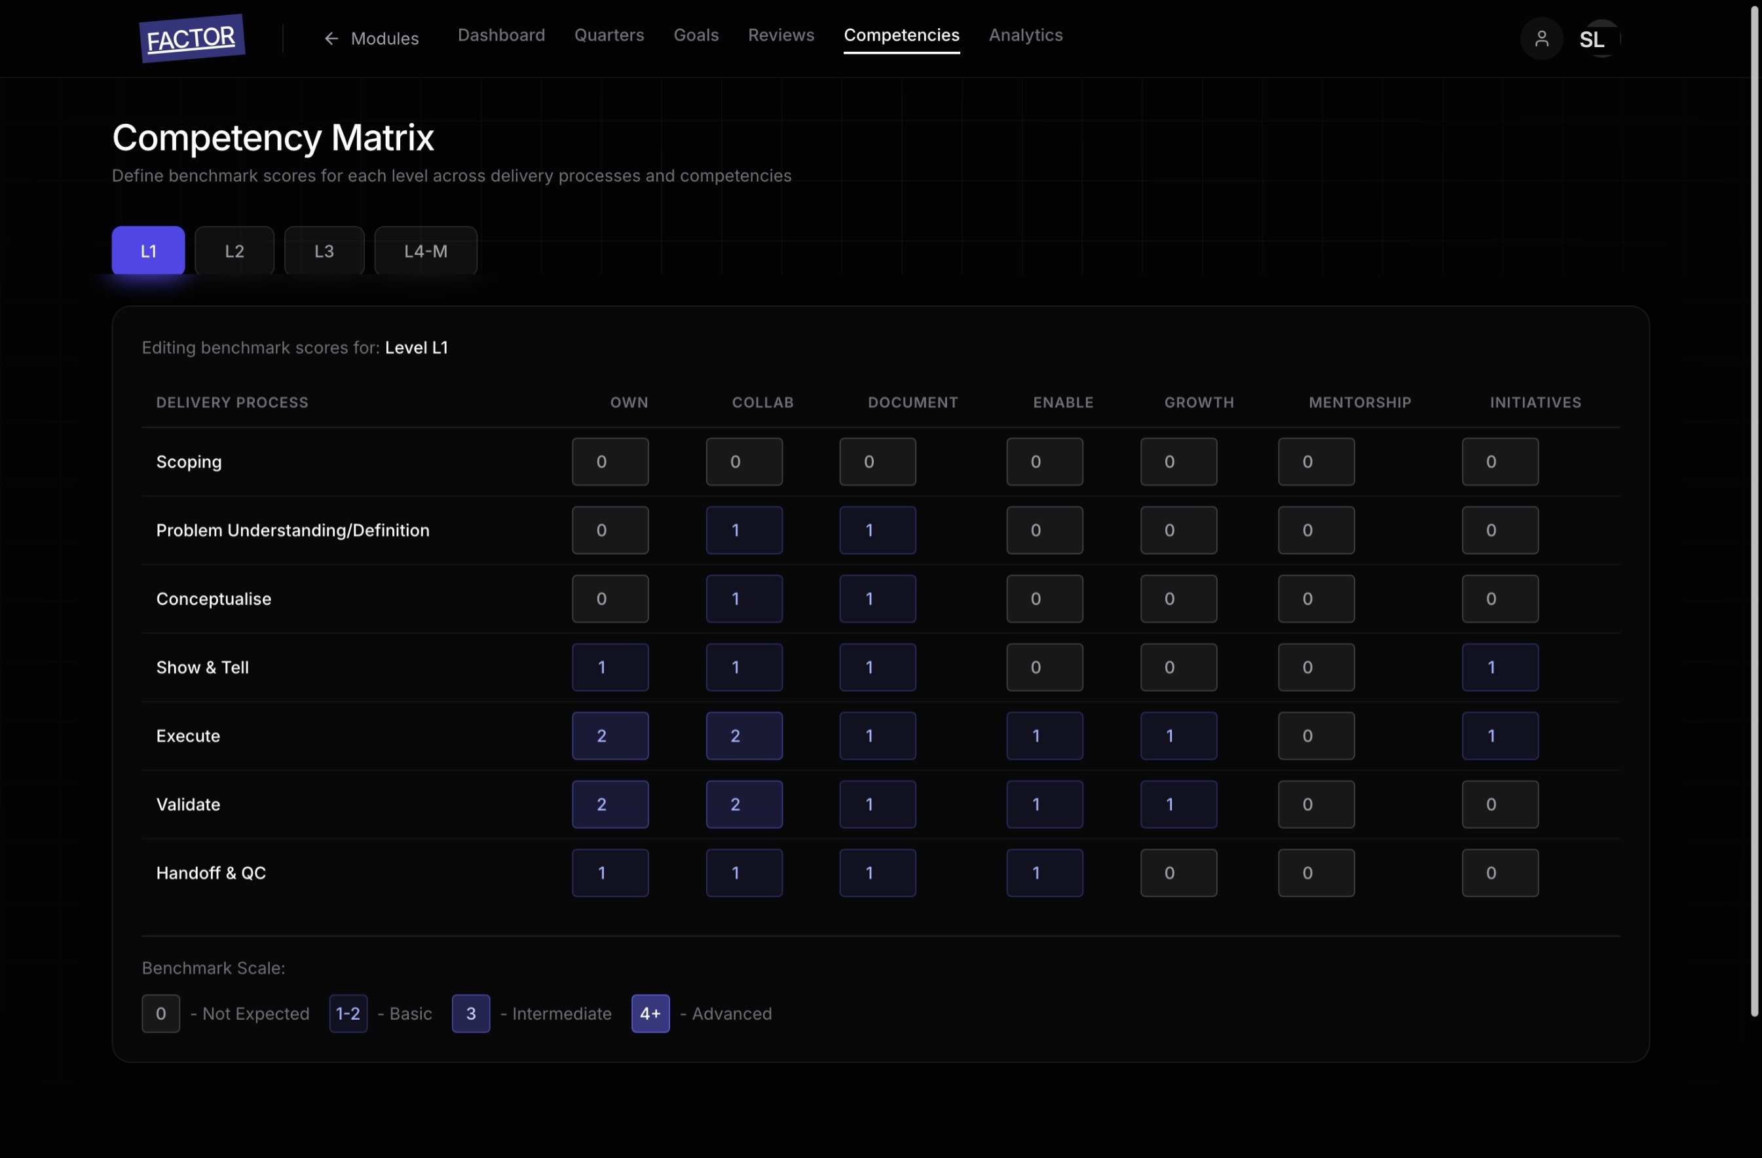Switch to level L4-M
This screenshot has height=1158, width=1762.
[426, 250]
